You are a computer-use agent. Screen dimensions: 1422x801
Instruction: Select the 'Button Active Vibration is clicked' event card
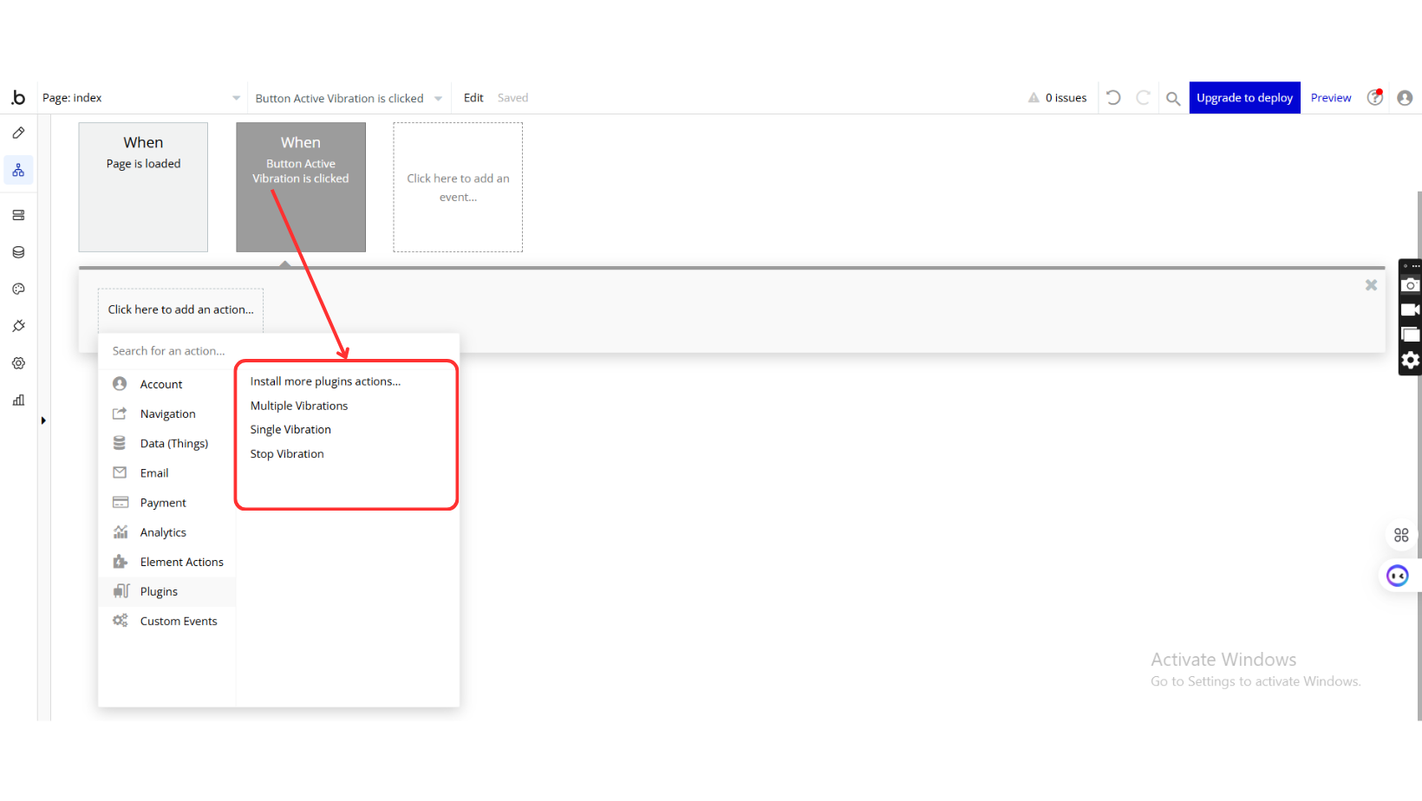301,187
